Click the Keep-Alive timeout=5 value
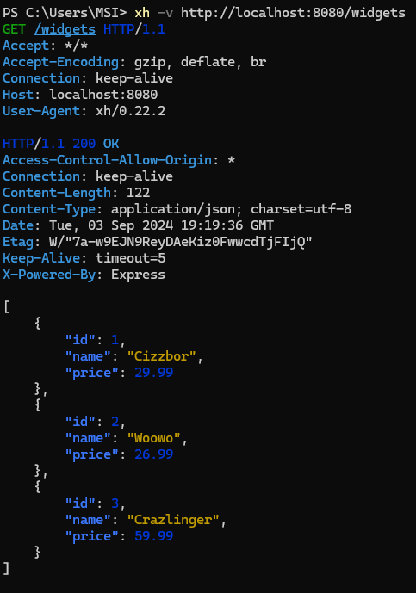The width and height of the screenshot is (416, 593). point(131,258)
